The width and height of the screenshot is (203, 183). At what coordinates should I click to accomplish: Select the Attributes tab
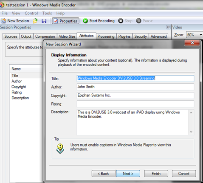click(x=86, y=36)
